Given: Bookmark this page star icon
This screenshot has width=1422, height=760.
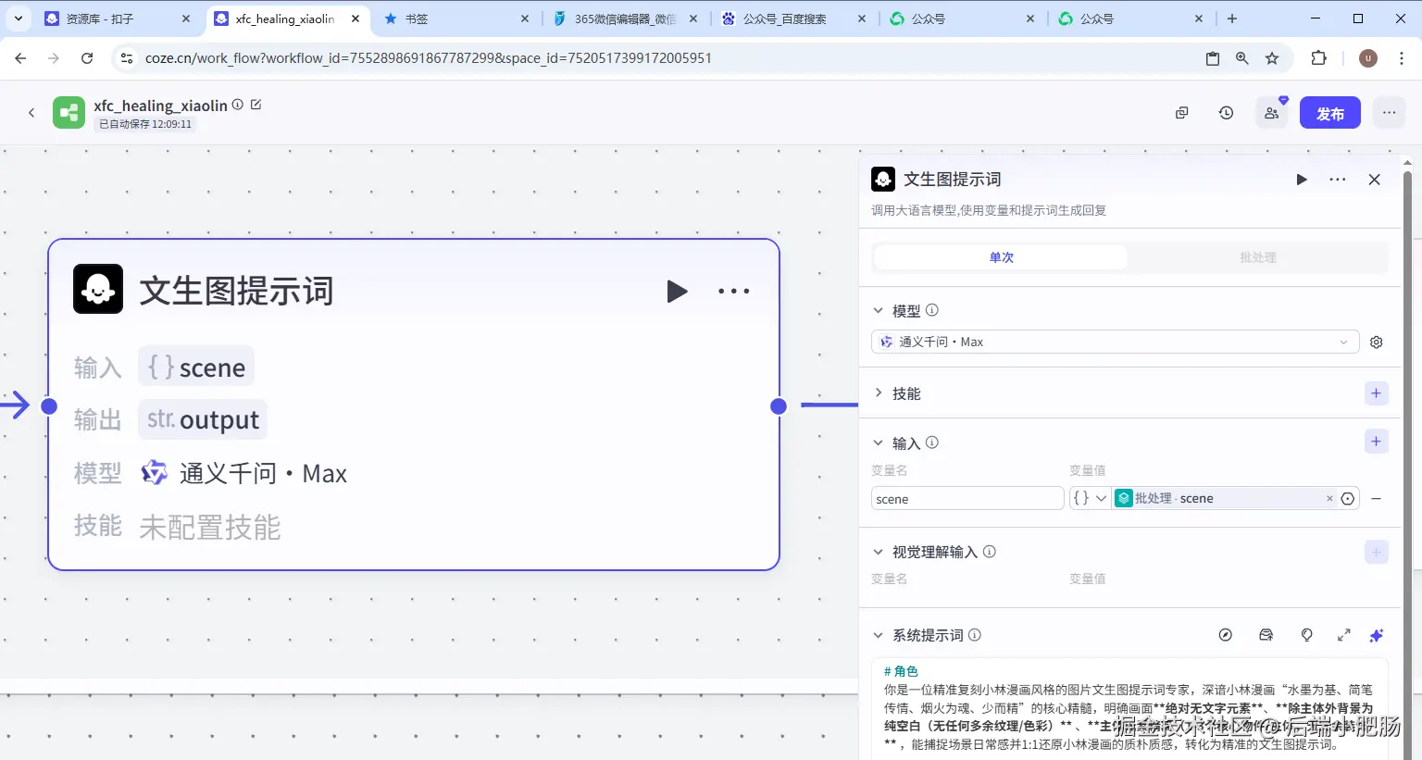Looking at the screenshot, I should pos(1272,58).
